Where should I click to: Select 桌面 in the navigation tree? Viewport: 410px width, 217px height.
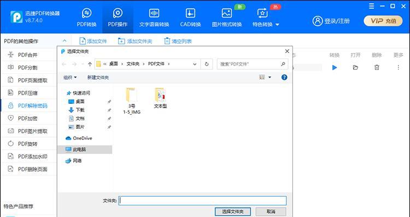(x=77, y=101)
